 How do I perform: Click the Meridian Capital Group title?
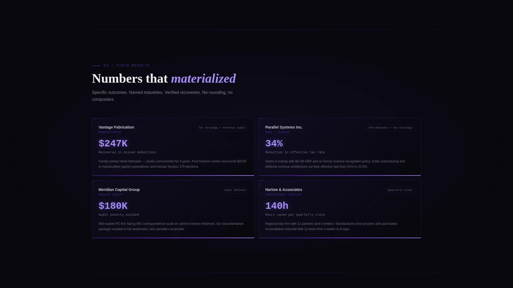coord(119,190)
